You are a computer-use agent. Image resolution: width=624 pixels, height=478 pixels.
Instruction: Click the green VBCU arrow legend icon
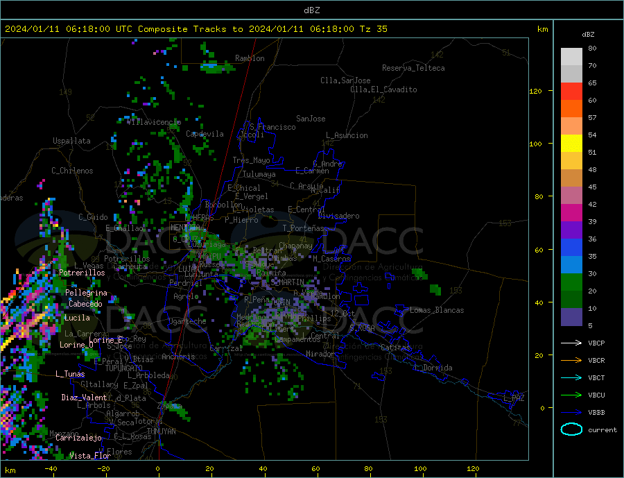pyautogui.click(x=571, y=395)
